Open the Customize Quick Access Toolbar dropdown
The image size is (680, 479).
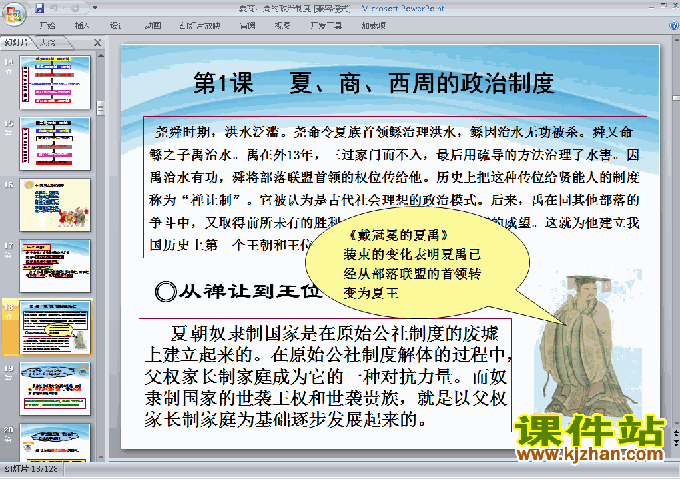point(95,8)
